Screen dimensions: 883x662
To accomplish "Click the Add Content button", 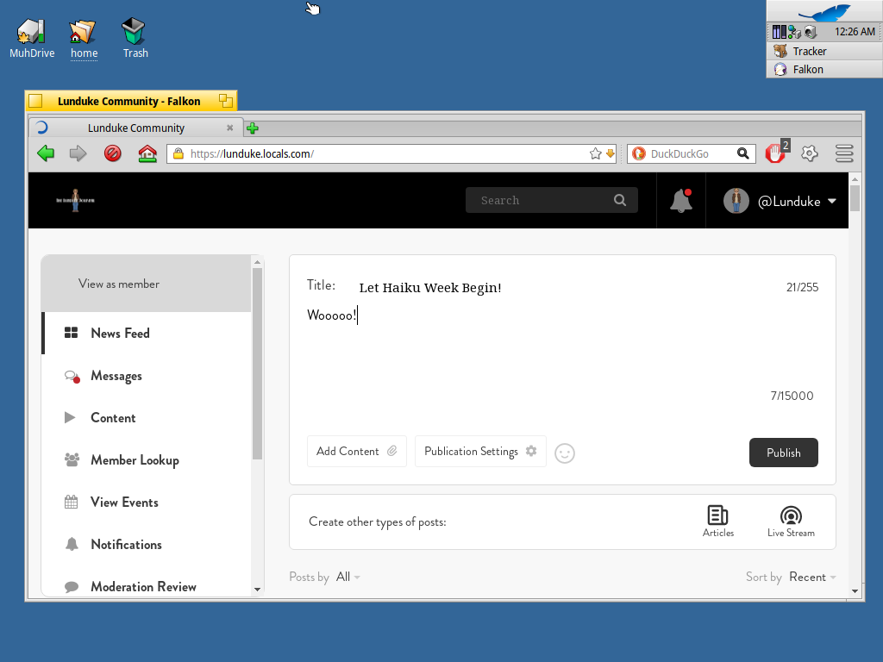I will point(356,452).
